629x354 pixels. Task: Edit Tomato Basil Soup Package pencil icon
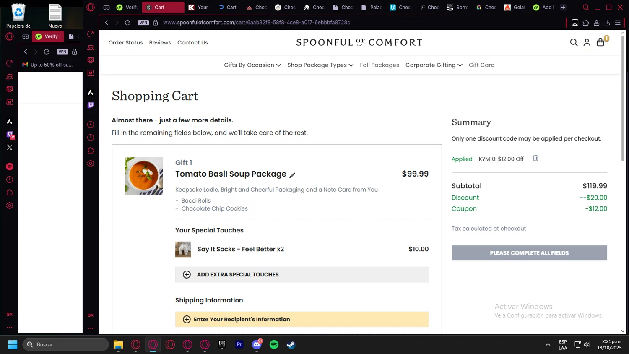[292, 175]
